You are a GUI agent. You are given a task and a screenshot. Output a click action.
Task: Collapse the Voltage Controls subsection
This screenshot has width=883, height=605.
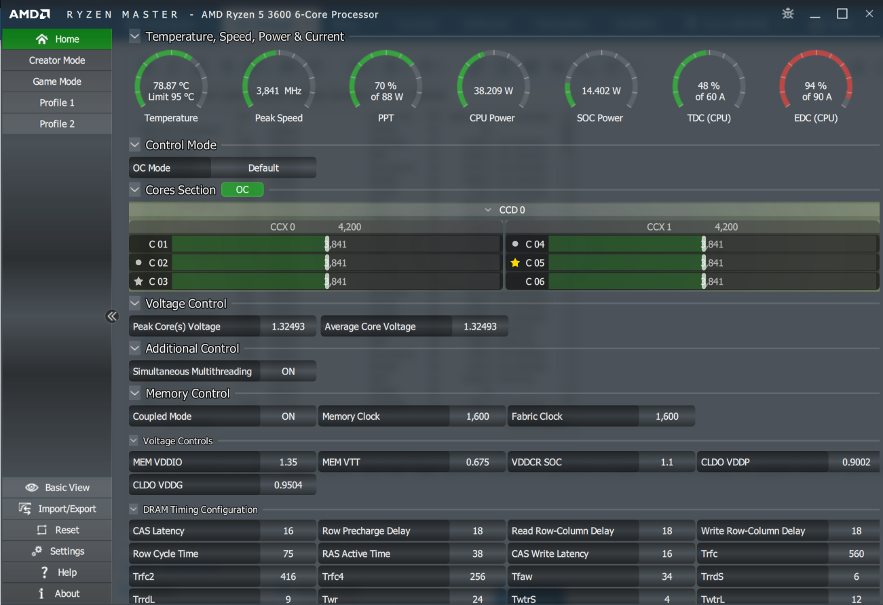tap(134, 441)
